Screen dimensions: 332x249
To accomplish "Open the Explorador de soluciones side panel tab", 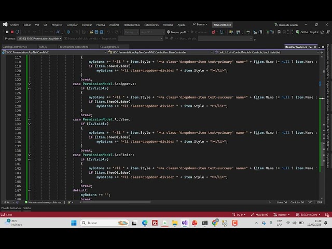I will coord(328,96).
